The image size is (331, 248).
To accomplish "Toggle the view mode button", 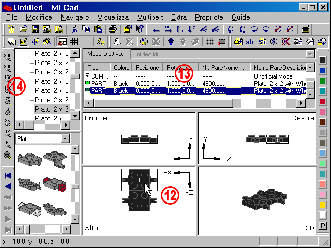I will click(x=11, y=42).
